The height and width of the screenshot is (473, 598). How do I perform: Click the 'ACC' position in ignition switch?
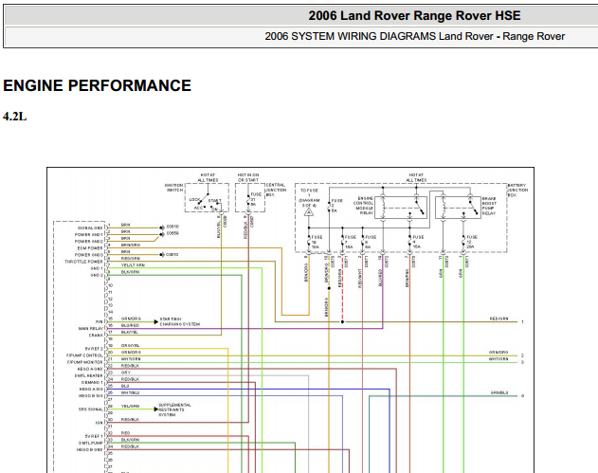[198, 208]
